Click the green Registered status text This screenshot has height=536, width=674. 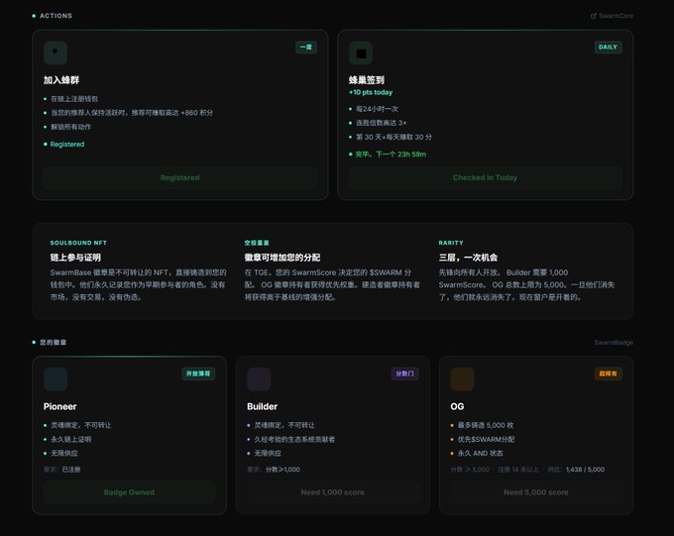[x=67, y=144]
